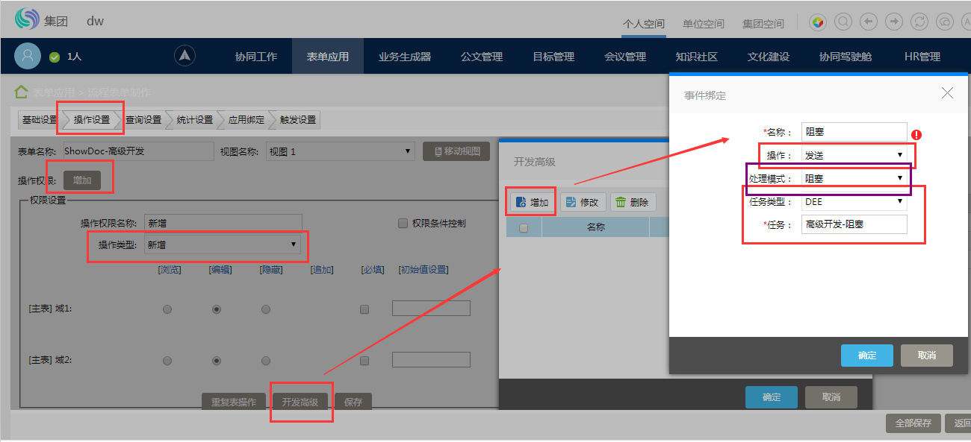Check the 必填 box for 域1
This screenshot has width=971, height=442.
(364, 309)
